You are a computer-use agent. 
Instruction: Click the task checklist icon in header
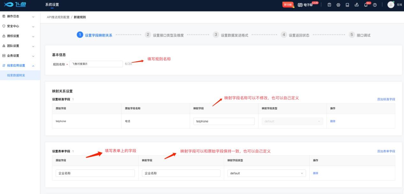tap(329, 5)
